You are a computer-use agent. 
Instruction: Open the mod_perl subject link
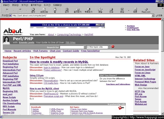(7, 94)
